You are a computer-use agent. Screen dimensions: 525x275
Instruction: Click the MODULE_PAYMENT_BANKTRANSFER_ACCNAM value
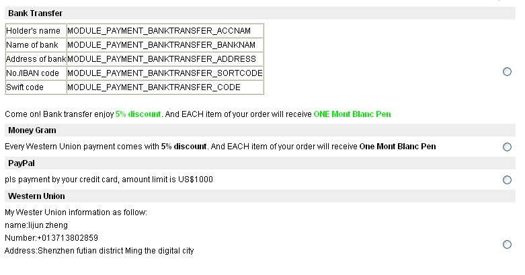pos(162,31)
